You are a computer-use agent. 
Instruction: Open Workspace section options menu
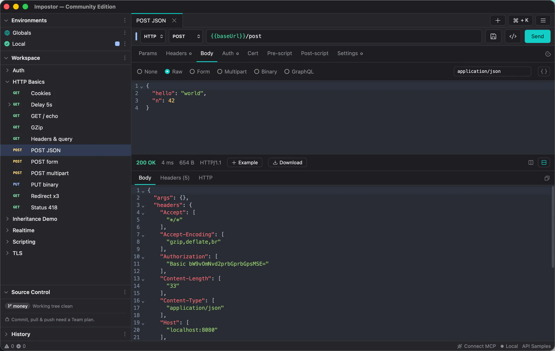pyautogui.click(x=125, y=58)
